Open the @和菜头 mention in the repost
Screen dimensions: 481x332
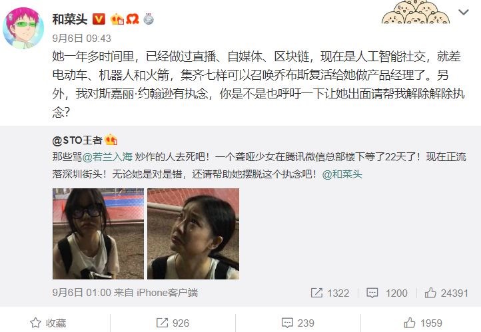[342, 174]
